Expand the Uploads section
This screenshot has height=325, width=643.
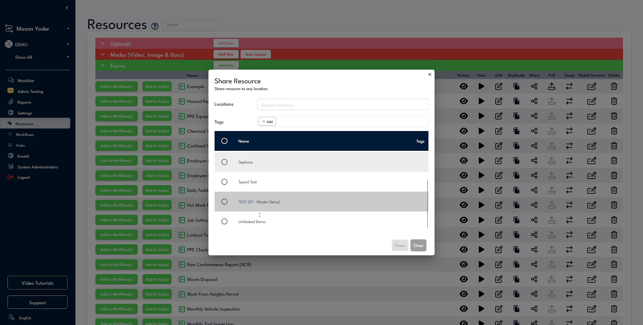(102, 43)
